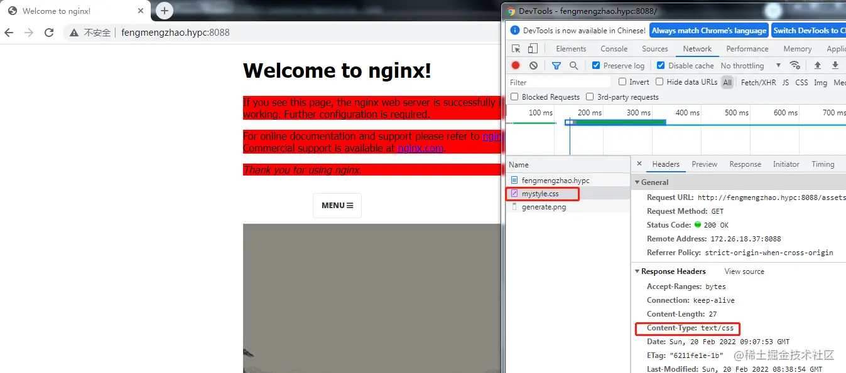Filter requests by Fetch/XHR
This screenshot has width=846, height=373.
758,82
